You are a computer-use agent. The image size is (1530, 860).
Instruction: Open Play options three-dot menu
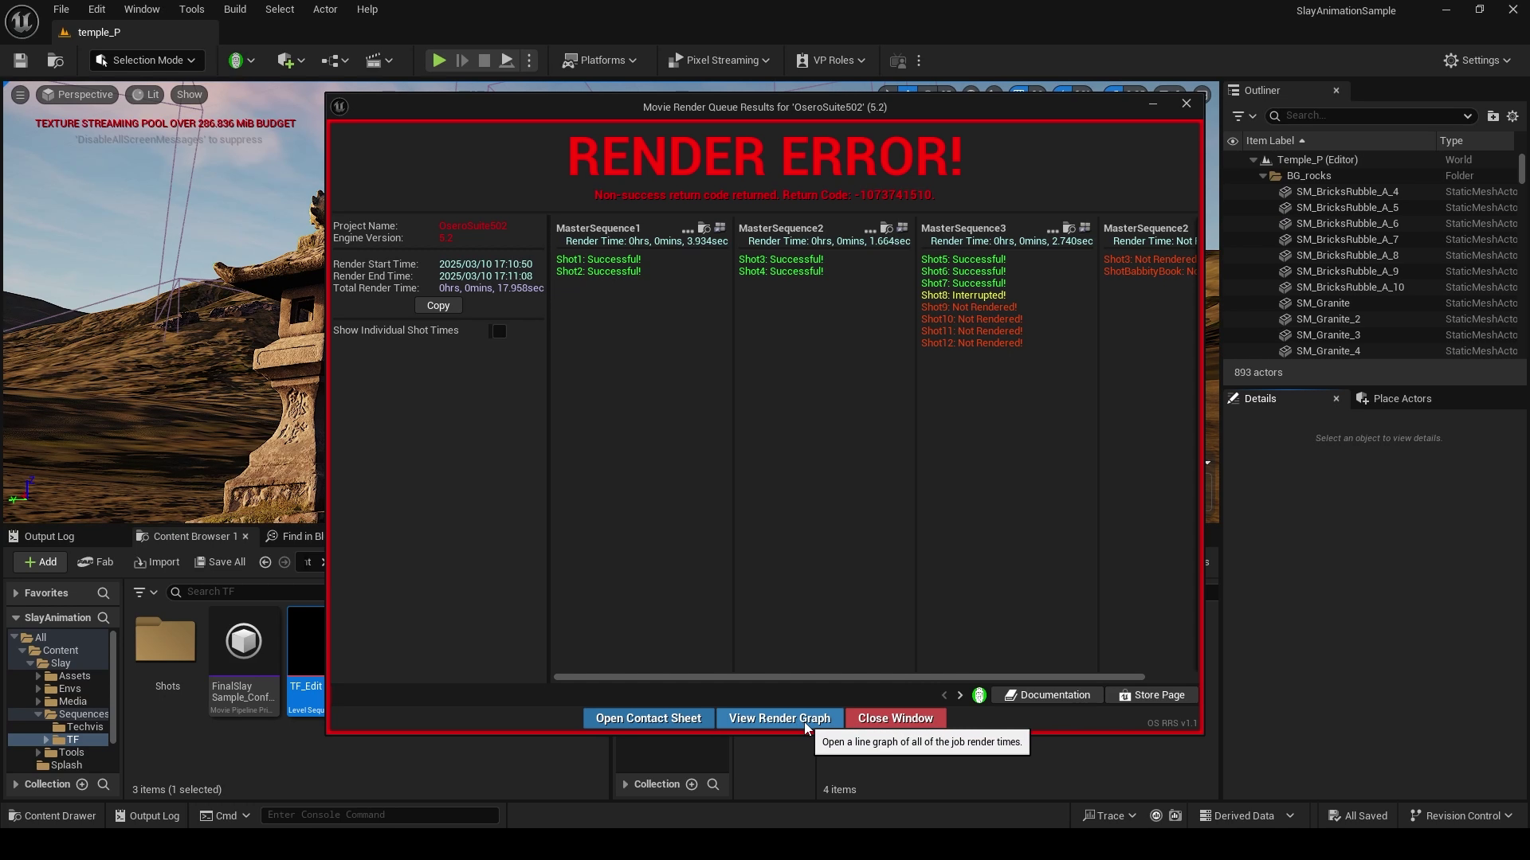pyautogui.click(x=529, y=61)
